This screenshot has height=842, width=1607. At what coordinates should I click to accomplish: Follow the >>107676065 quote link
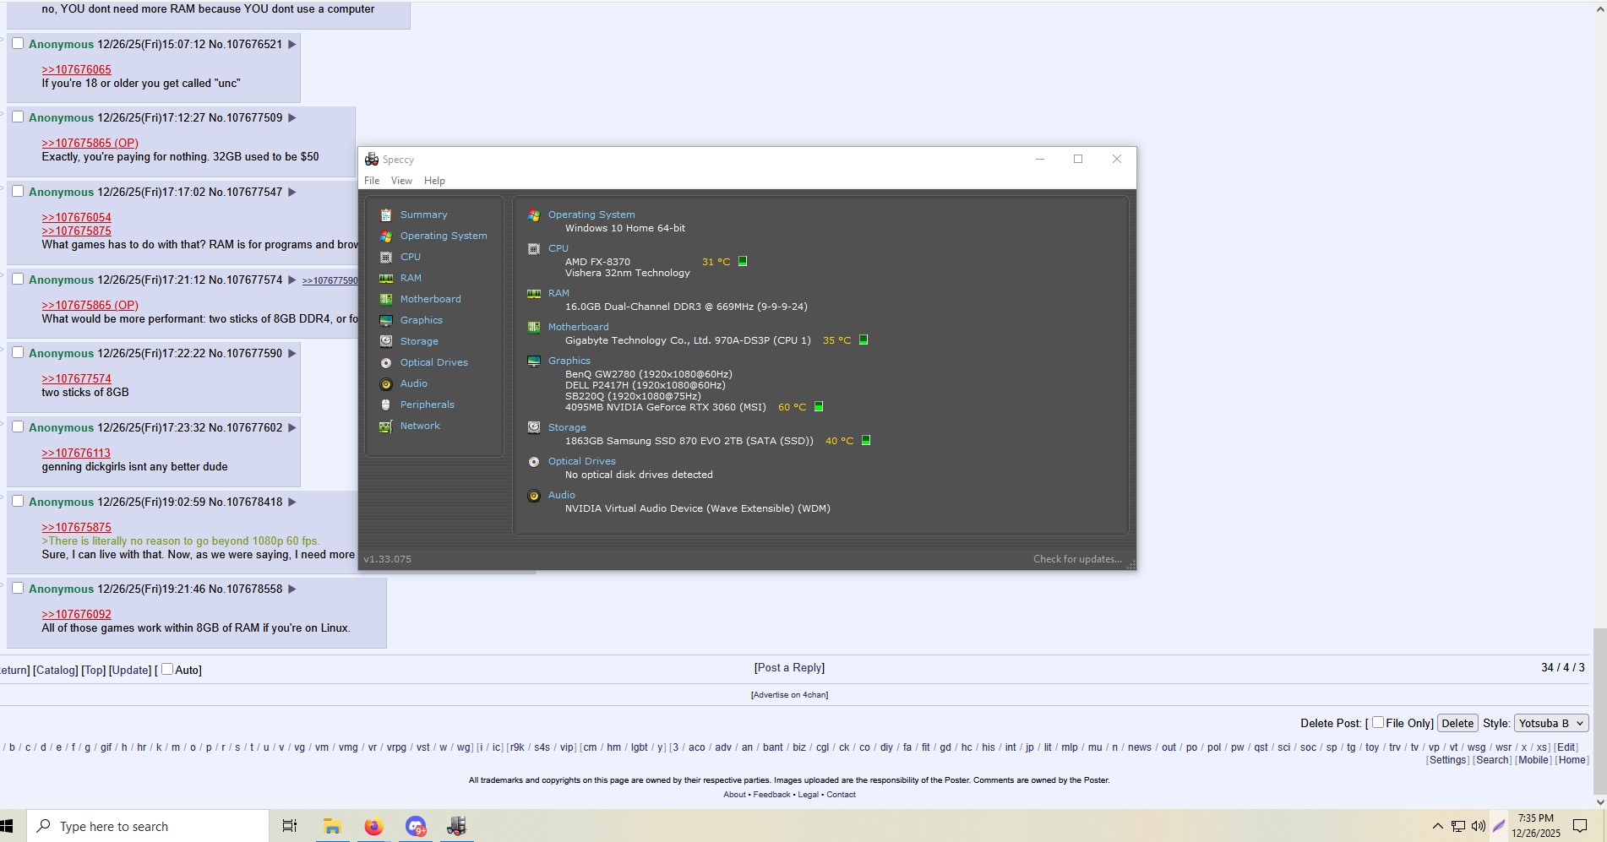coord(76,69)
